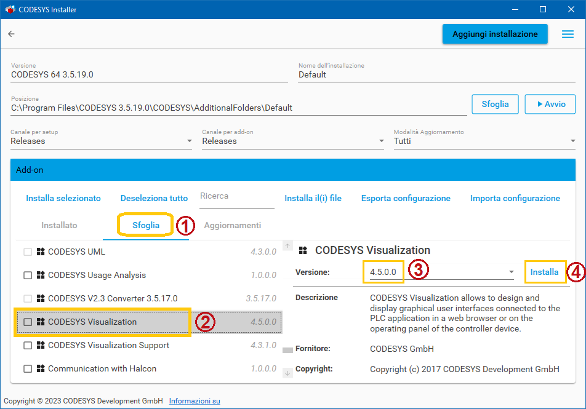Click the Communication with Halcon package icon
The image size is (586, 409).
pyautogui.click(x=41, y=368)
